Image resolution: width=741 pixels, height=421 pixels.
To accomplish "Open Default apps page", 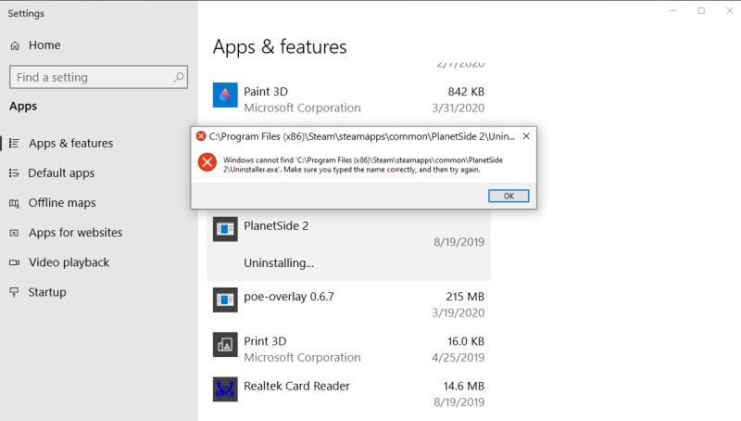I will pyautogui.click(x=61, y=172).
